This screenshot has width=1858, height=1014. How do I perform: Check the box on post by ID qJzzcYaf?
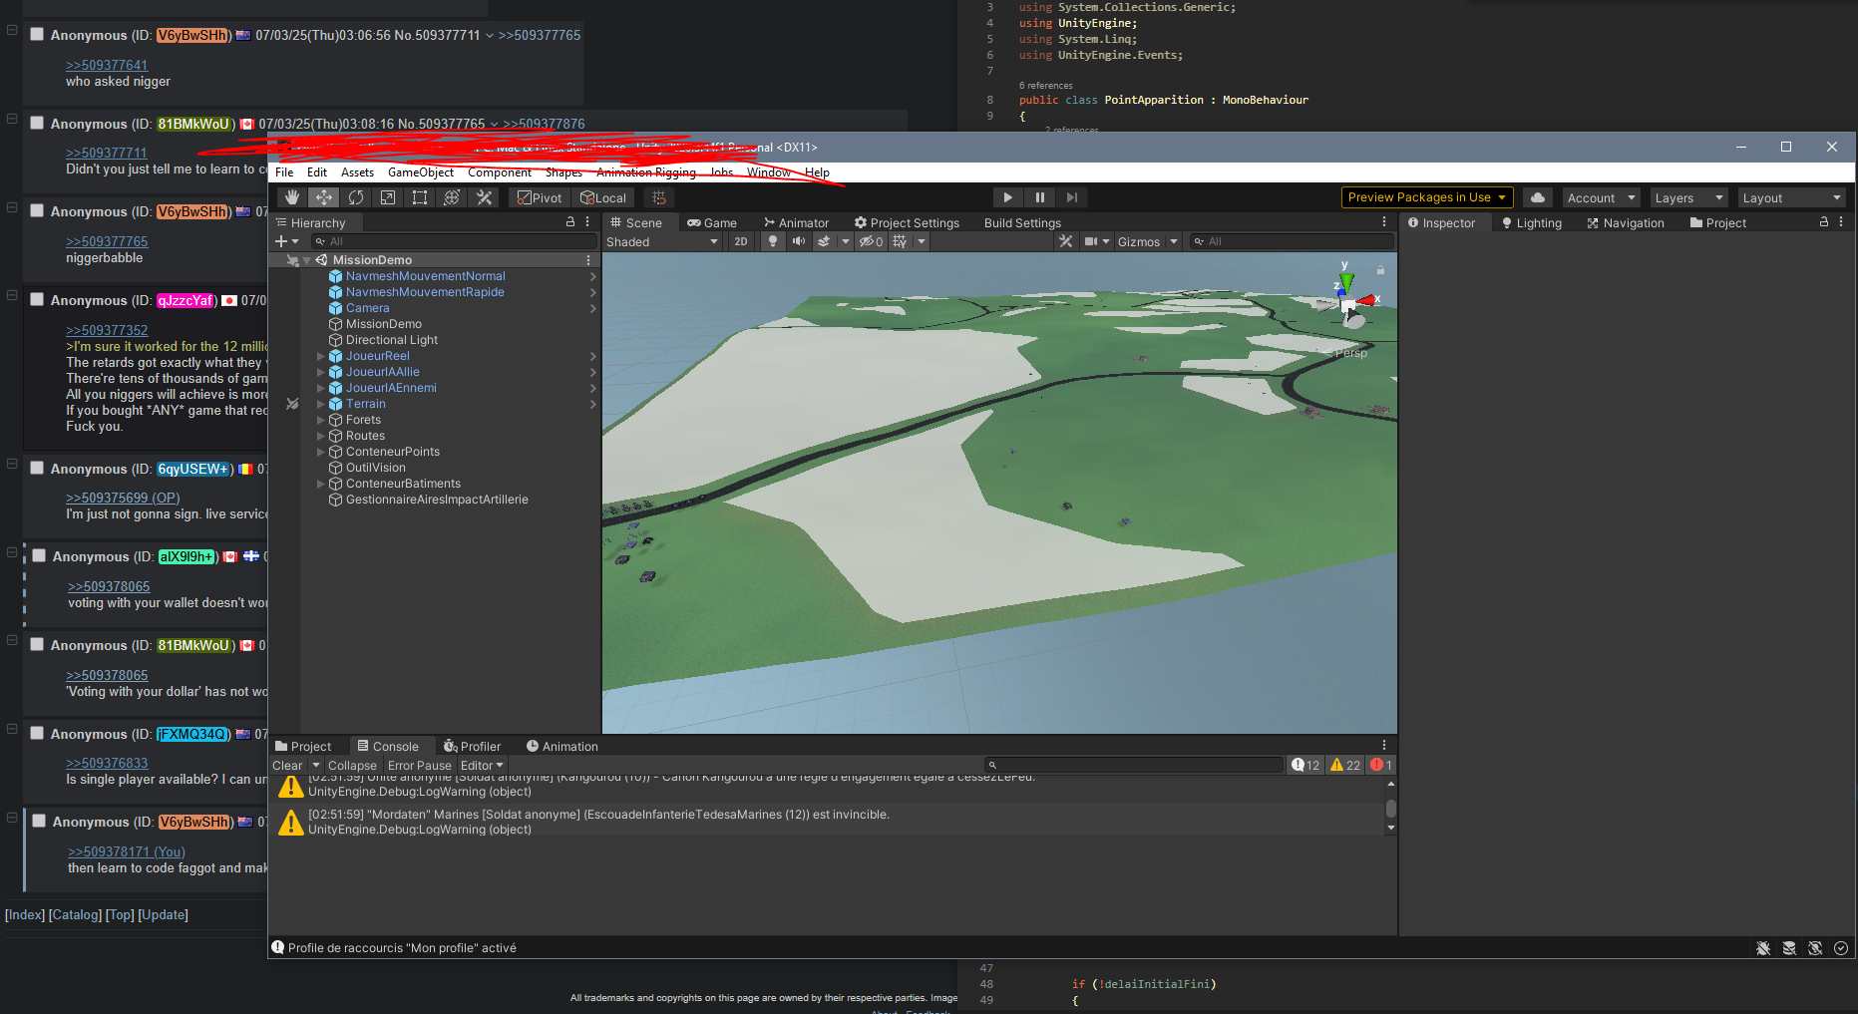(x=37, y=299)
